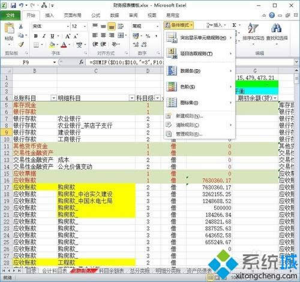300x282 pixels.
Task: Switch to the 页面布局 ribbon tab
Action: click(x=73, y=16)
